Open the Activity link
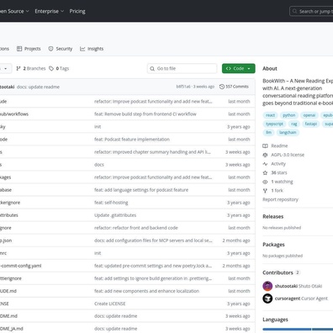Image resolution: width=333 pixels, height=333 pixels. tap(278, 164)
